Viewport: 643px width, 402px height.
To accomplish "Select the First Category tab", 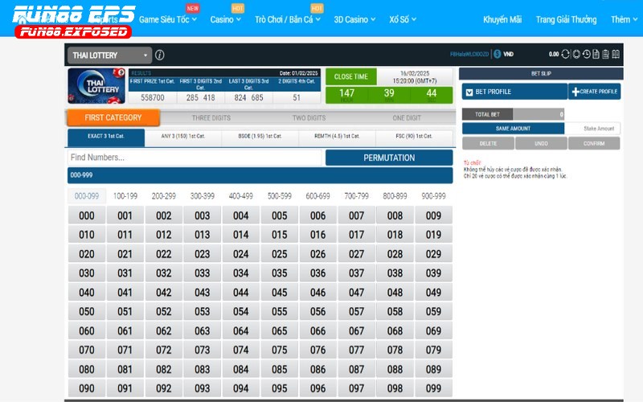I will [113, 117].
